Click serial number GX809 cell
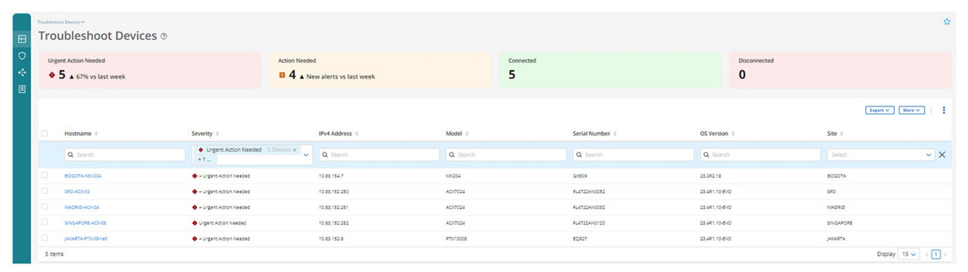This screenshot has width=968, height=272. pos(581,175)
